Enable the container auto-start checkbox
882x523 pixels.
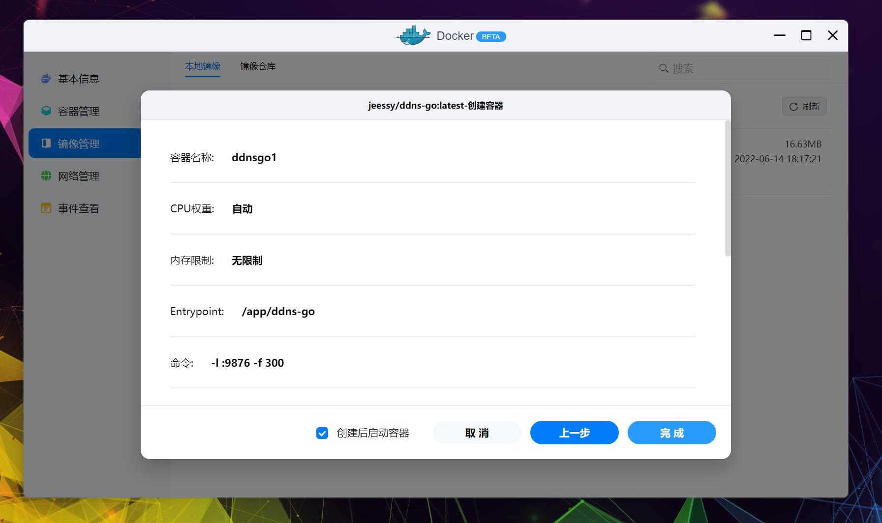click(322, 433)
